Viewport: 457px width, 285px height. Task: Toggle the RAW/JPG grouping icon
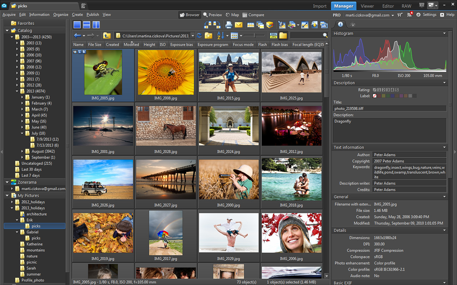click(273, 36)
